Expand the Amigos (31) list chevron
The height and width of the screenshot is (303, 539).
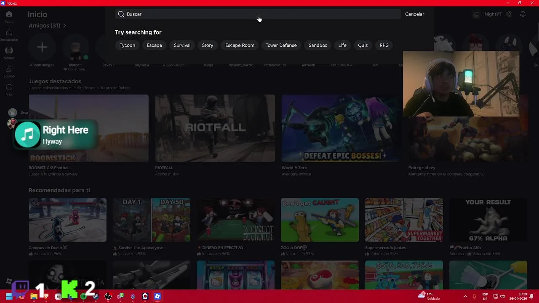(x=64, y=26)
